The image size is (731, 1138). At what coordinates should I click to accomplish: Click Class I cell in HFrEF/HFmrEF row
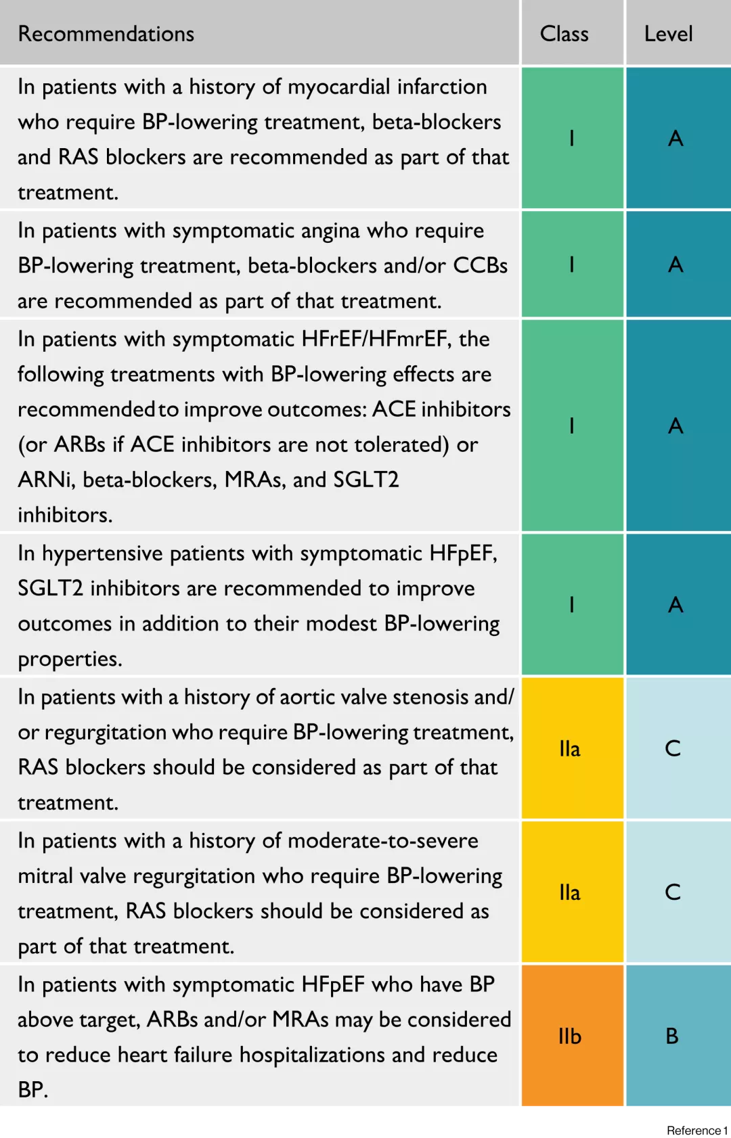[x=572, y=426]
